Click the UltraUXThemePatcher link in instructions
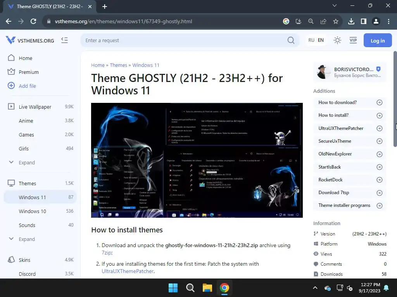The image size is (397, 297). point(127,271)
